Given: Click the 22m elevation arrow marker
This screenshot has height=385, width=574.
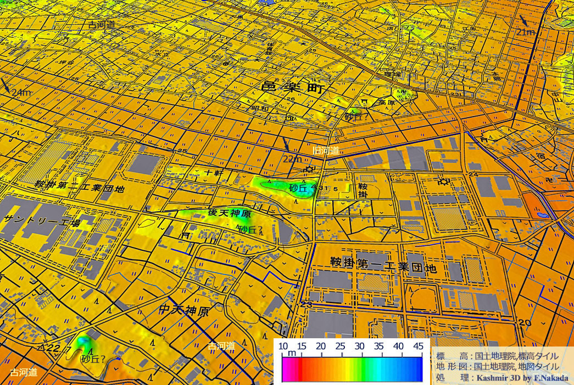Looking at the screenshot, I should [x=286, y=145].
